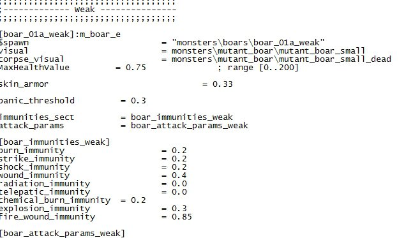Screen dimensions: 420x238
Task: Click the $spawn path value
Action: pyautogui.click(x=248, y=43)
